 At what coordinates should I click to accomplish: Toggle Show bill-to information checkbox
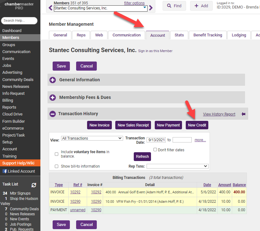tap(57, 166)
